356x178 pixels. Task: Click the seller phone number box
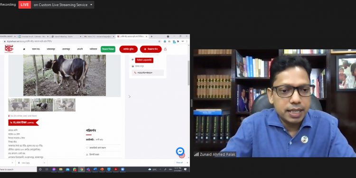click(148, 73)
